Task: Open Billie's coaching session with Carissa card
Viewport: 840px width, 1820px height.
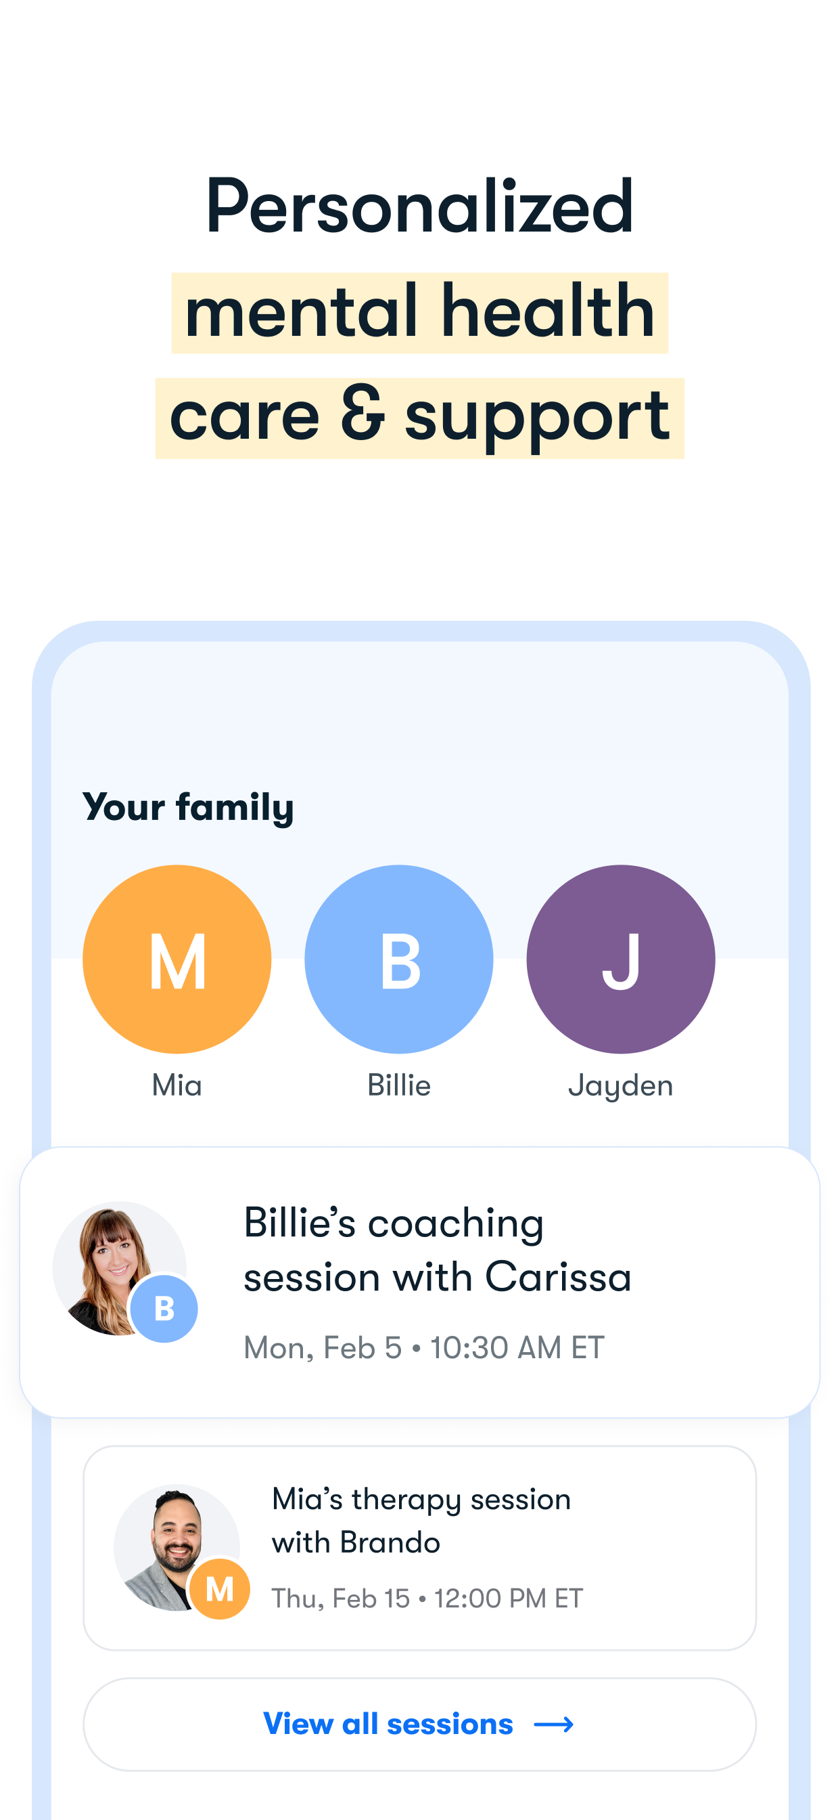Action: tap(420, 1282)
